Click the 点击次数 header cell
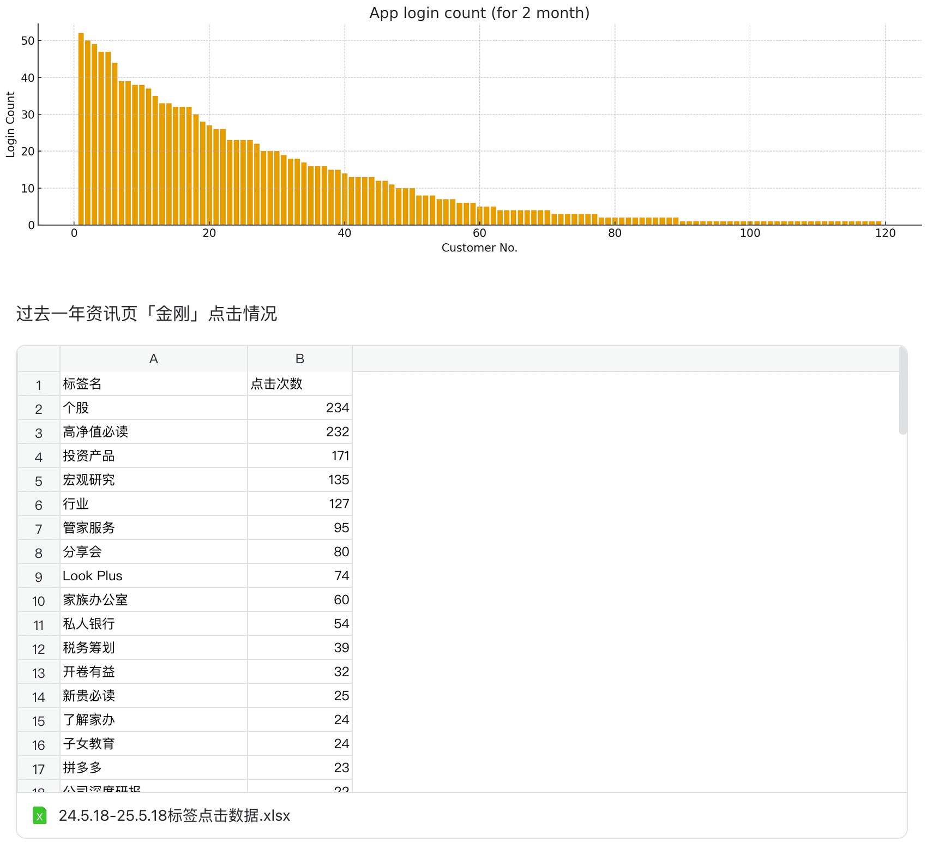927x854 pixels. [300, 384]
